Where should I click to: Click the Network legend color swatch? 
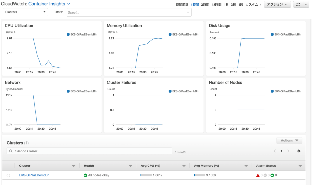coord(68,91)
